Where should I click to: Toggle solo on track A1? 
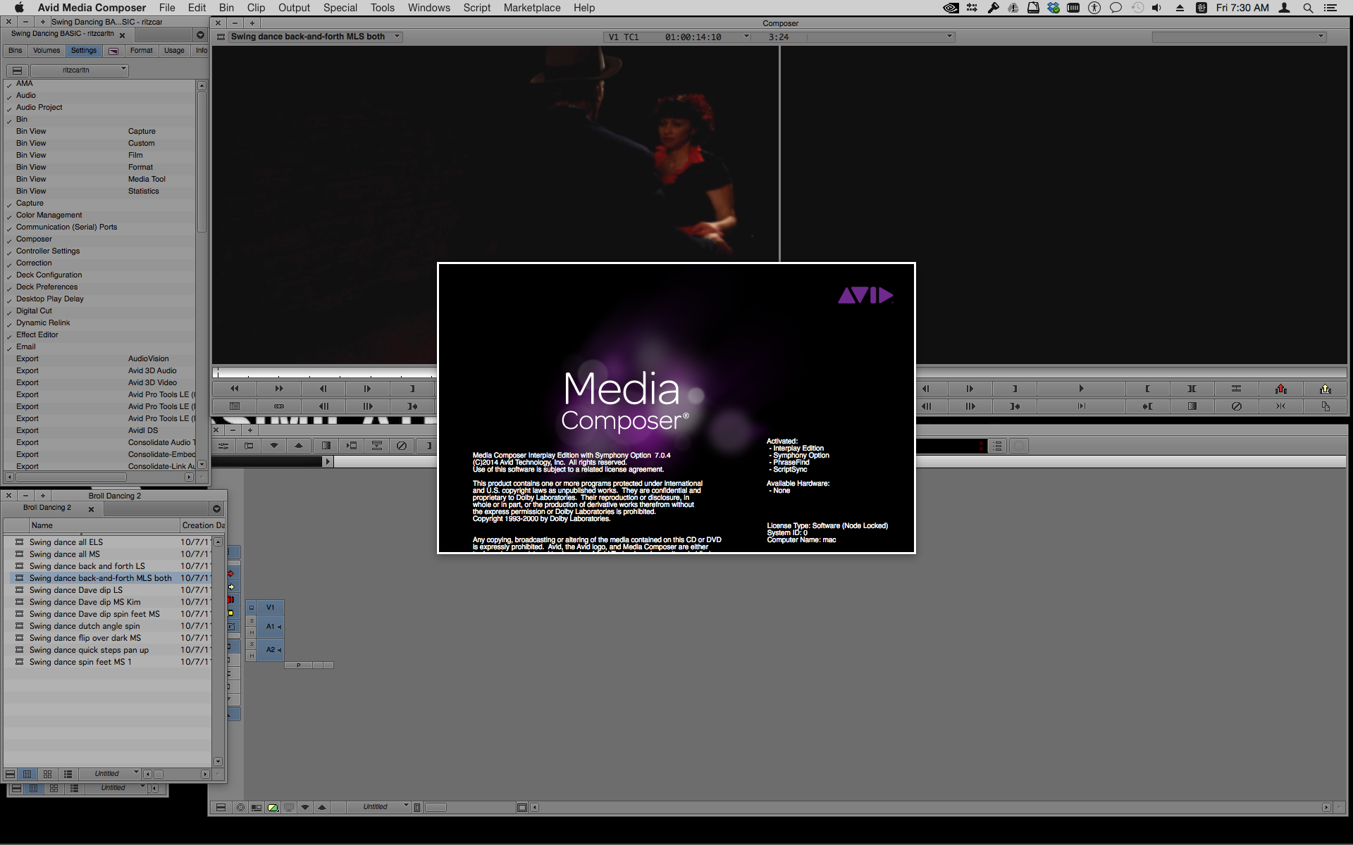coord(252,621)
